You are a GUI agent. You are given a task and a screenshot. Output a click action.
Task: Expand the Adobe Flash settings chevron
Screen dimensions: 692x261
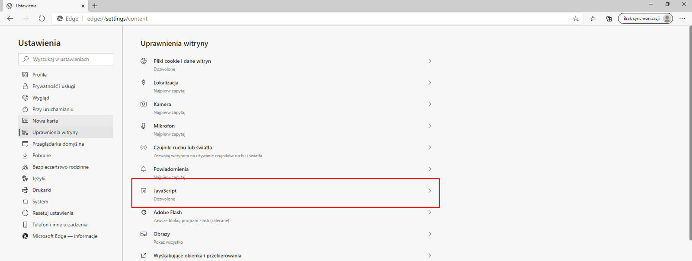429,212
